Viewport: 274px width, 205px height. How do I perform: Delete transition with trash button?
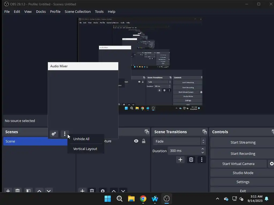click(x=191, y=160)
